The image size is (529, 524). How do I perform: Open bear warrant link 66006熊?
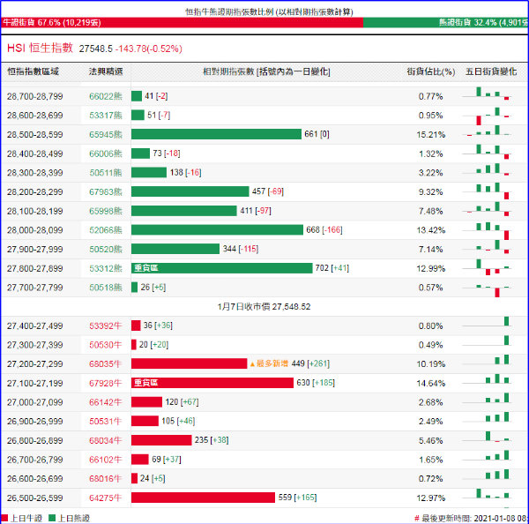click(106, 154)
